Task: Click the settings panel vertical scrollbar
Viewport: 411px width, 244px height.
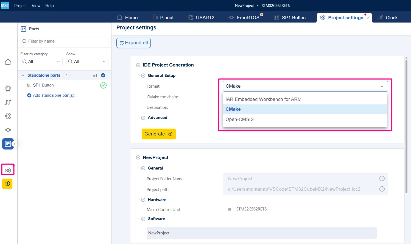Action: point(406,126)
